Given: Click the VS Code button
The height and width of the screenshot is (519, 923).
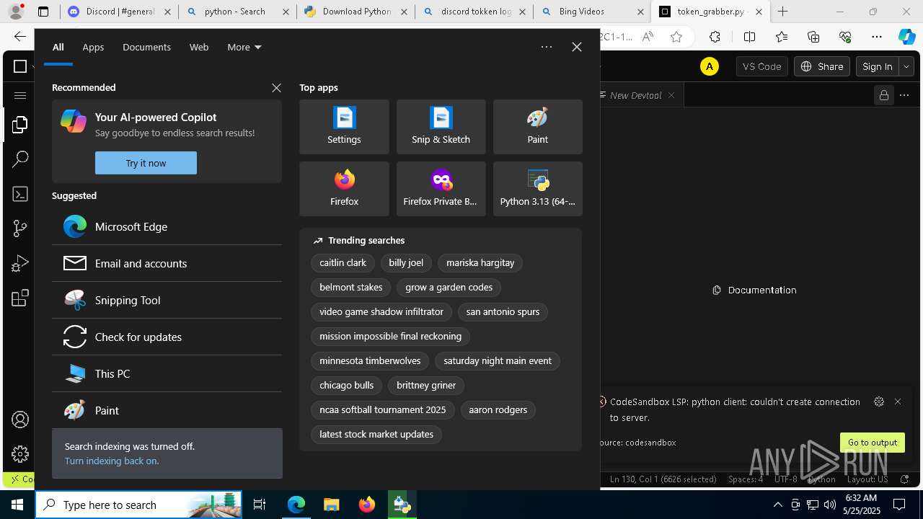Looking at the screenshot, I should [x=761, y=66].
